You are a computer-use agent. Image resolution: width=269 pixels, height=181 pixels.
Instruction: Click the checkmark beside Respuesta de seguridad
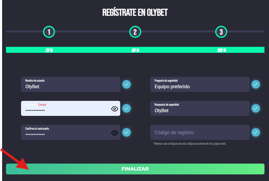tap(255, 108)
